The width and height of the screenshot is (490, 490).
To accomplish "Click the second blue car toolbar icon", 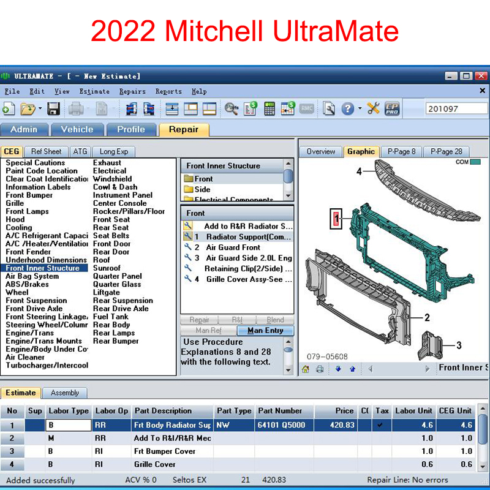I will 149,109.
